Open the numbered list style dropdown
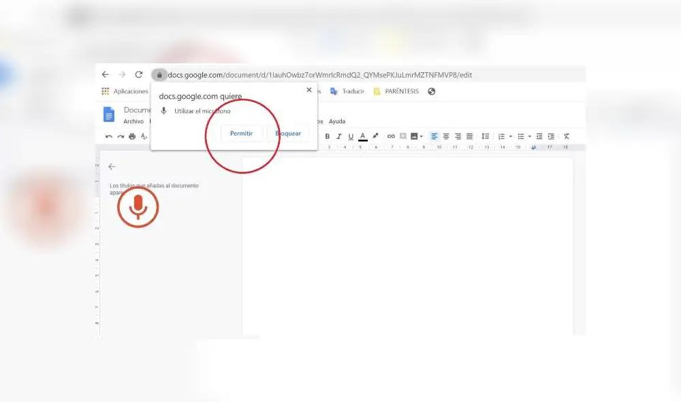681x402 pixels. pos(510,136)
